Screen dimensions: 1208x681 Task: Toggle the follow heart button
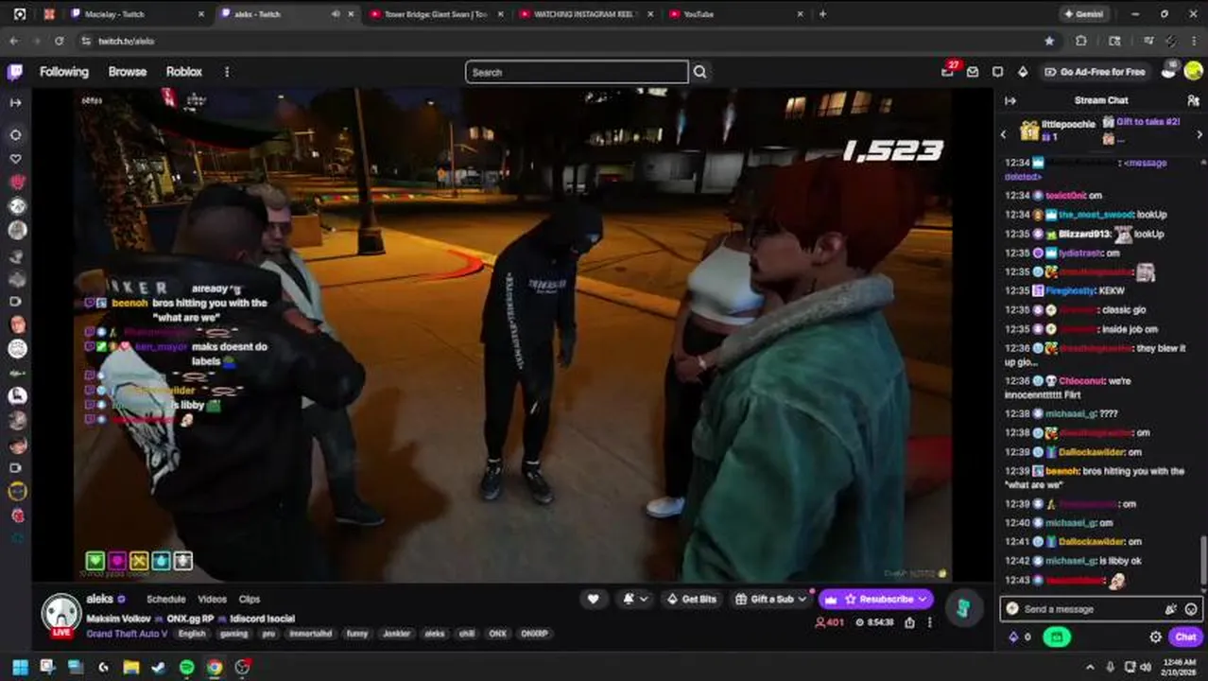[594, 599]
